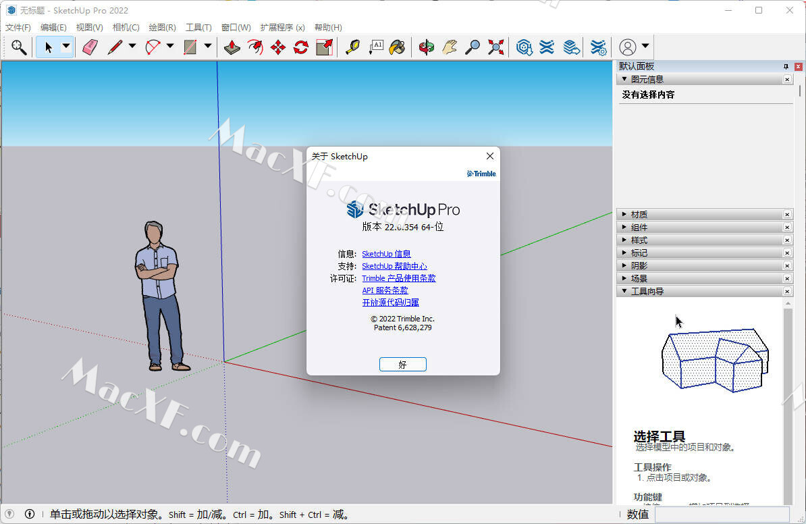Image resolution: width=806 pixels, height=524 pixels.
Task: Pick the pink Eraser tool
Action: (90, 47)
